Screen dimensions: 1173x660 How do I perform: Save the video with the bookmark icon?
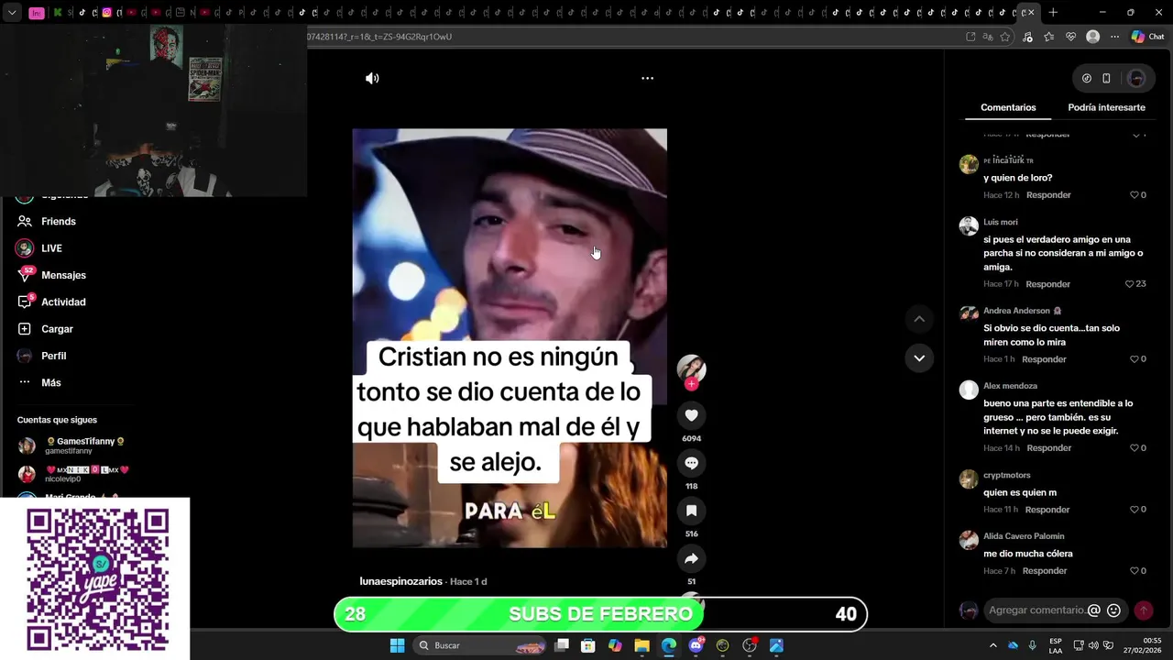691,511
